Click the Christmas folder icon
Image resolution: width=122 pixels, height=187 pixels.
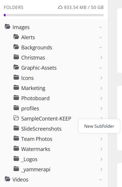(16, 57)
